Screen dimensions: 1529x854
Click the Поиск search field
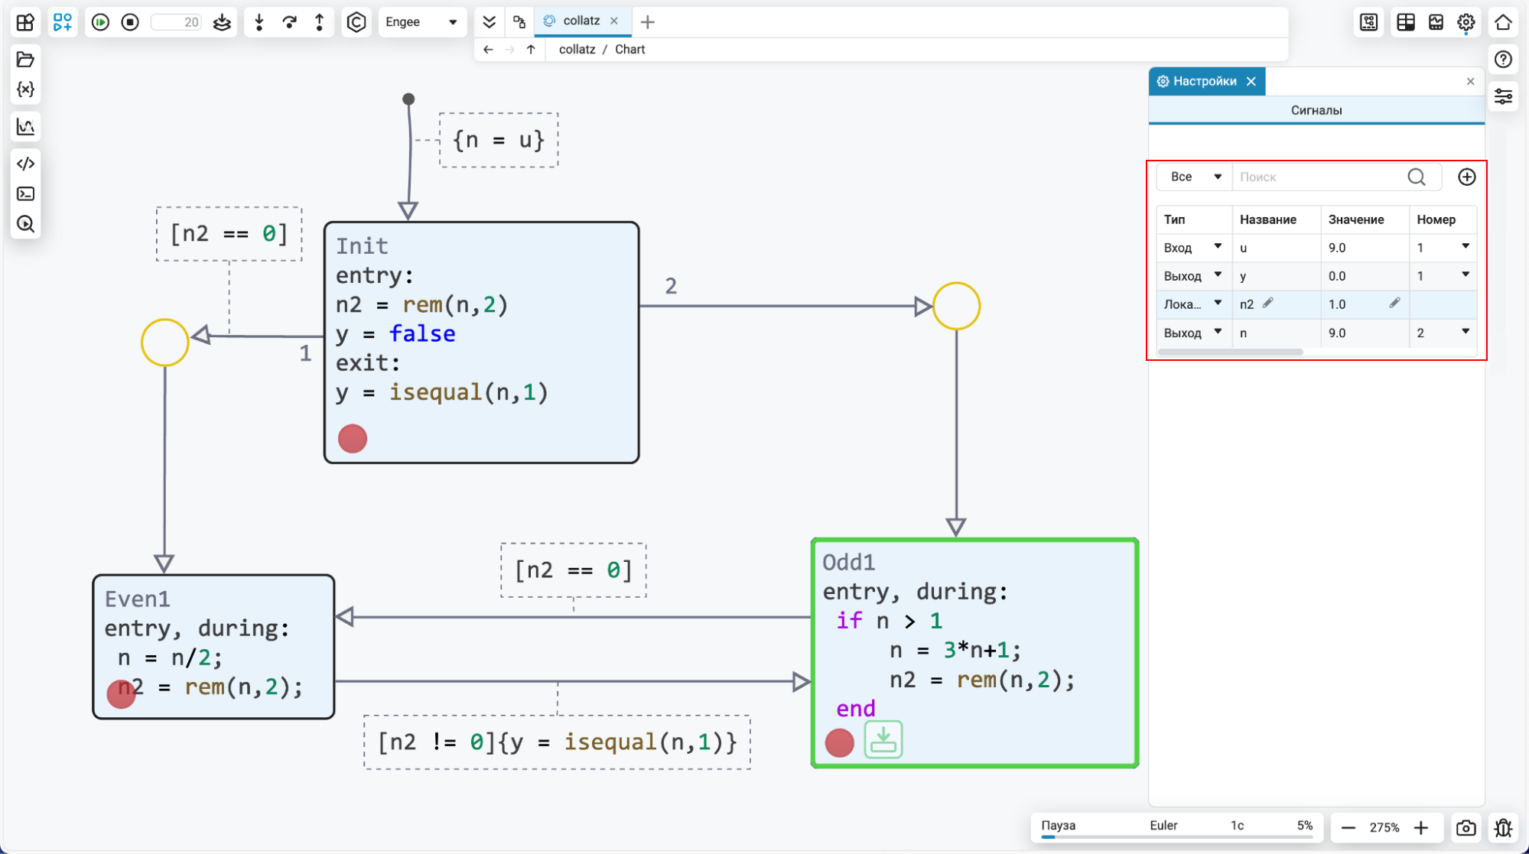click(1319, 177)
